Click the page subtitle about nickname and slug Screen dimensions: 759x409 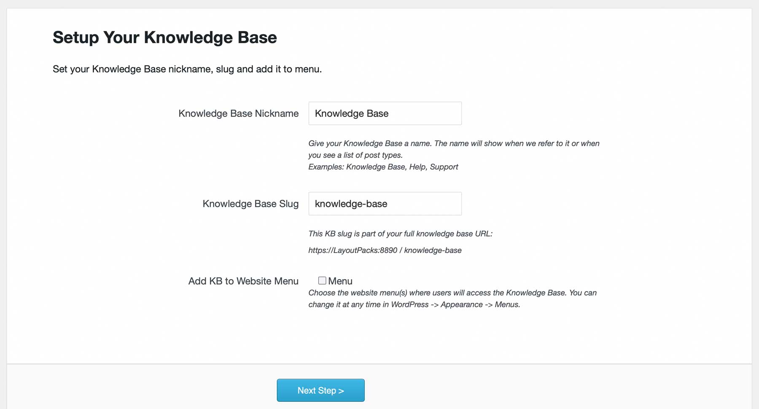[x=187, y=69]
